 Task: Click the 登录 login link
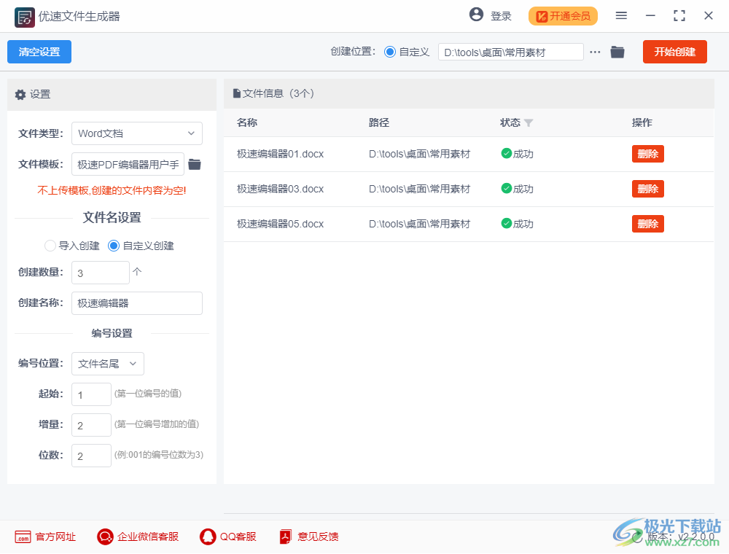coord(502,16)
